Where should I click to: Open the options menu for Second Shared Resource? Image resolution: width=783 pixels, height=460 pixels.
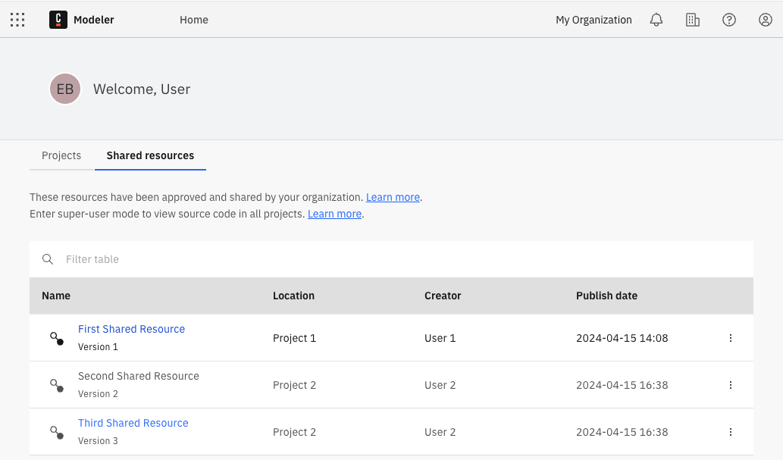click(731, 385)
